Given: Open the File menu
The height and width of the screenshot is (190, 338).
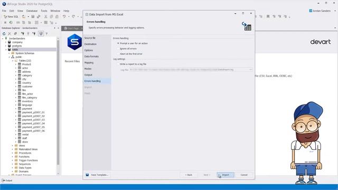Looking at the screenshot, I should [x=4, y=11].
